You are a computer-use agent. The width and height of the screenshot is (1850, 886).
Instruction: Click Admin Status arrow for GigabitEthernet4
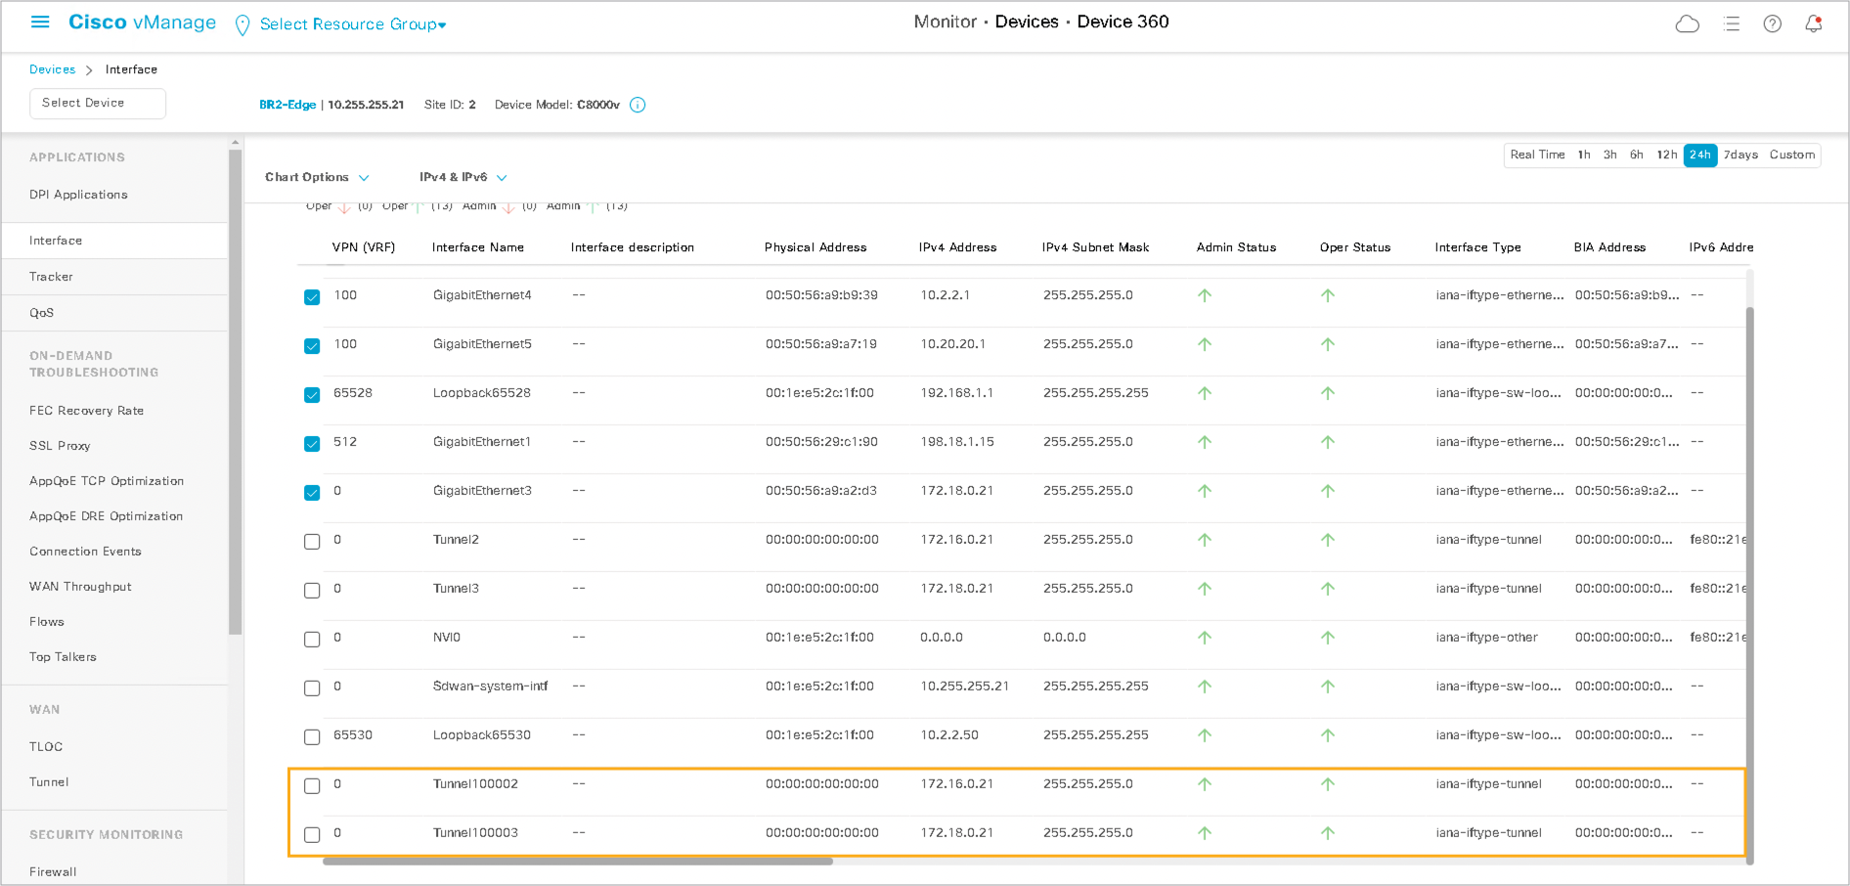coord(1205,295)
